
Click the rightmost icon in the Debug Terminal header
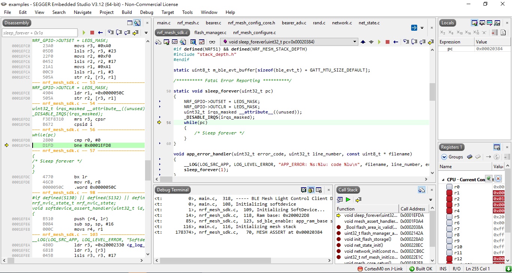click(319, 190)
